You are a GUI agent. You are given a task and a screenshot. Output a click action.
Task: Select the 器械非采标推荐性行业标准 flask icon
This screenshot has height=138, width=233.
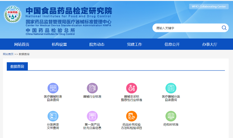[x=131, y=88]
